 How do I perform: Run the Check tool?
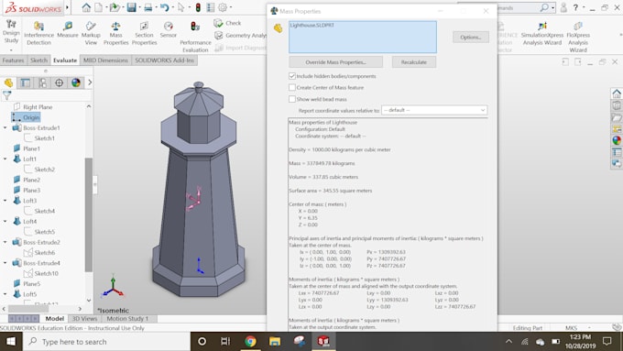click(x=227, y=23)
